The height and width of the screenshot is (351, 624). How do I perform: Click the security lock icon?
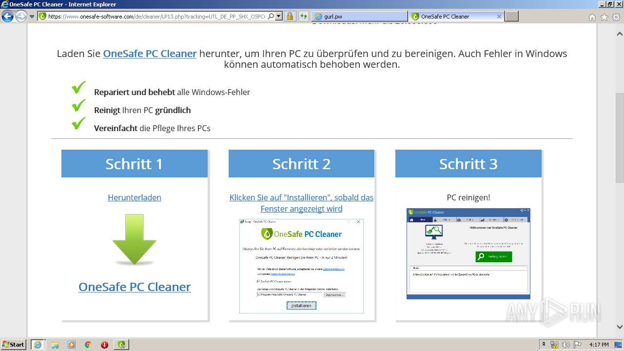click(290, 16)
